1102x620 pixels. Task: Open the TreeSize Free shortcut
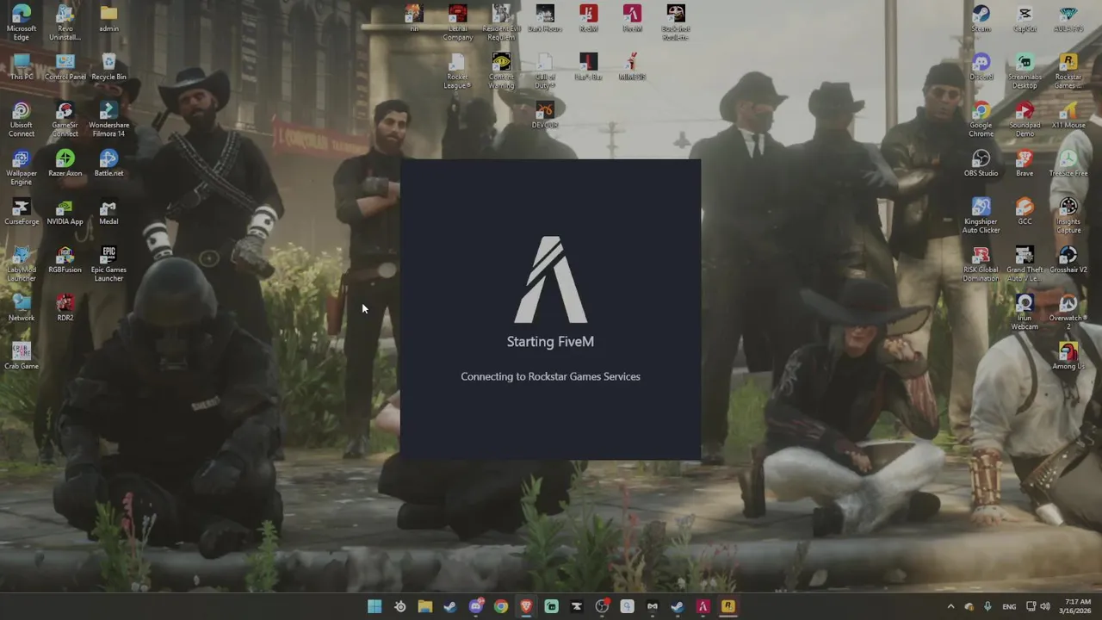click(1068, 164)
